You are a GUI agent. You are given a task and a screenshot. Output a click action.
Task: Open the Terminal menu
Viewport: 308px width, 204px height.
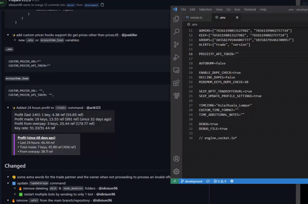point(250,10)
